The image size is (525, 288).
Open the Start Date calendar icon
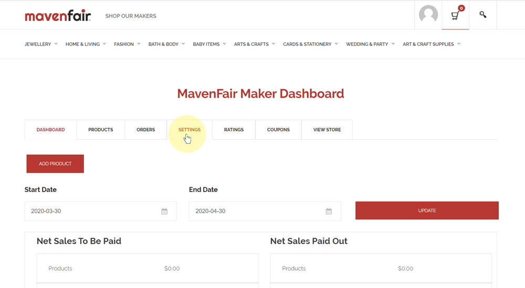point(164,211)
